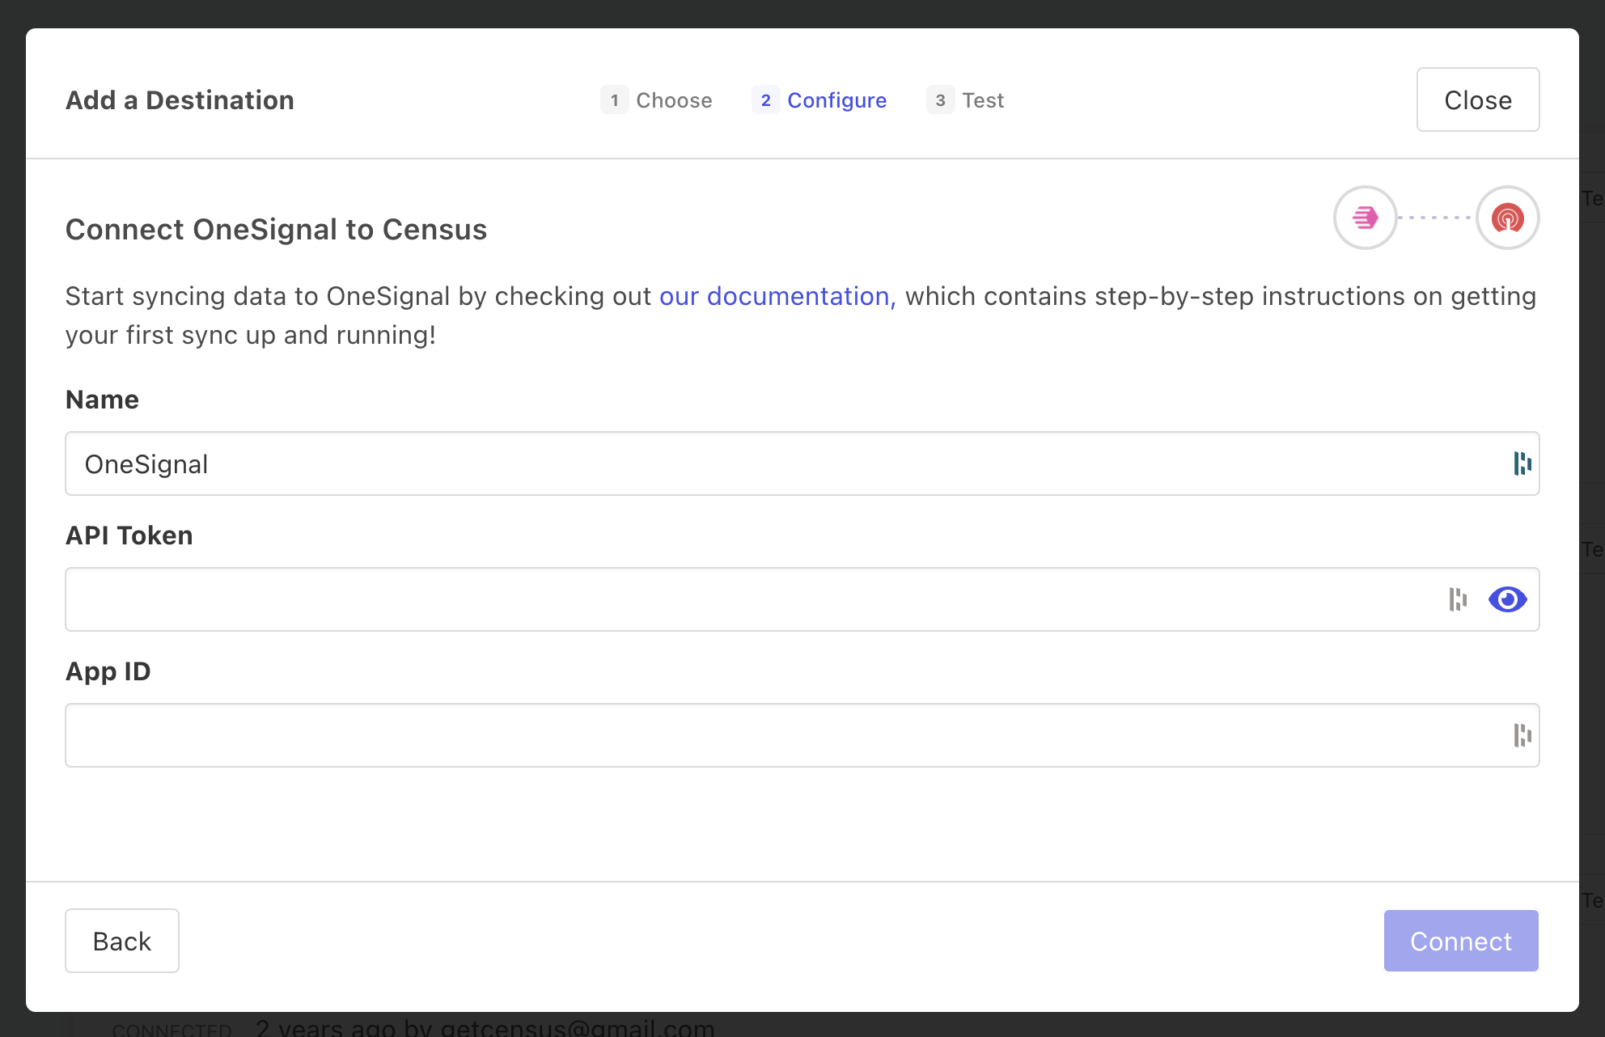
Task: Close the Add a Destination dialog
Action: (1477, 99)
